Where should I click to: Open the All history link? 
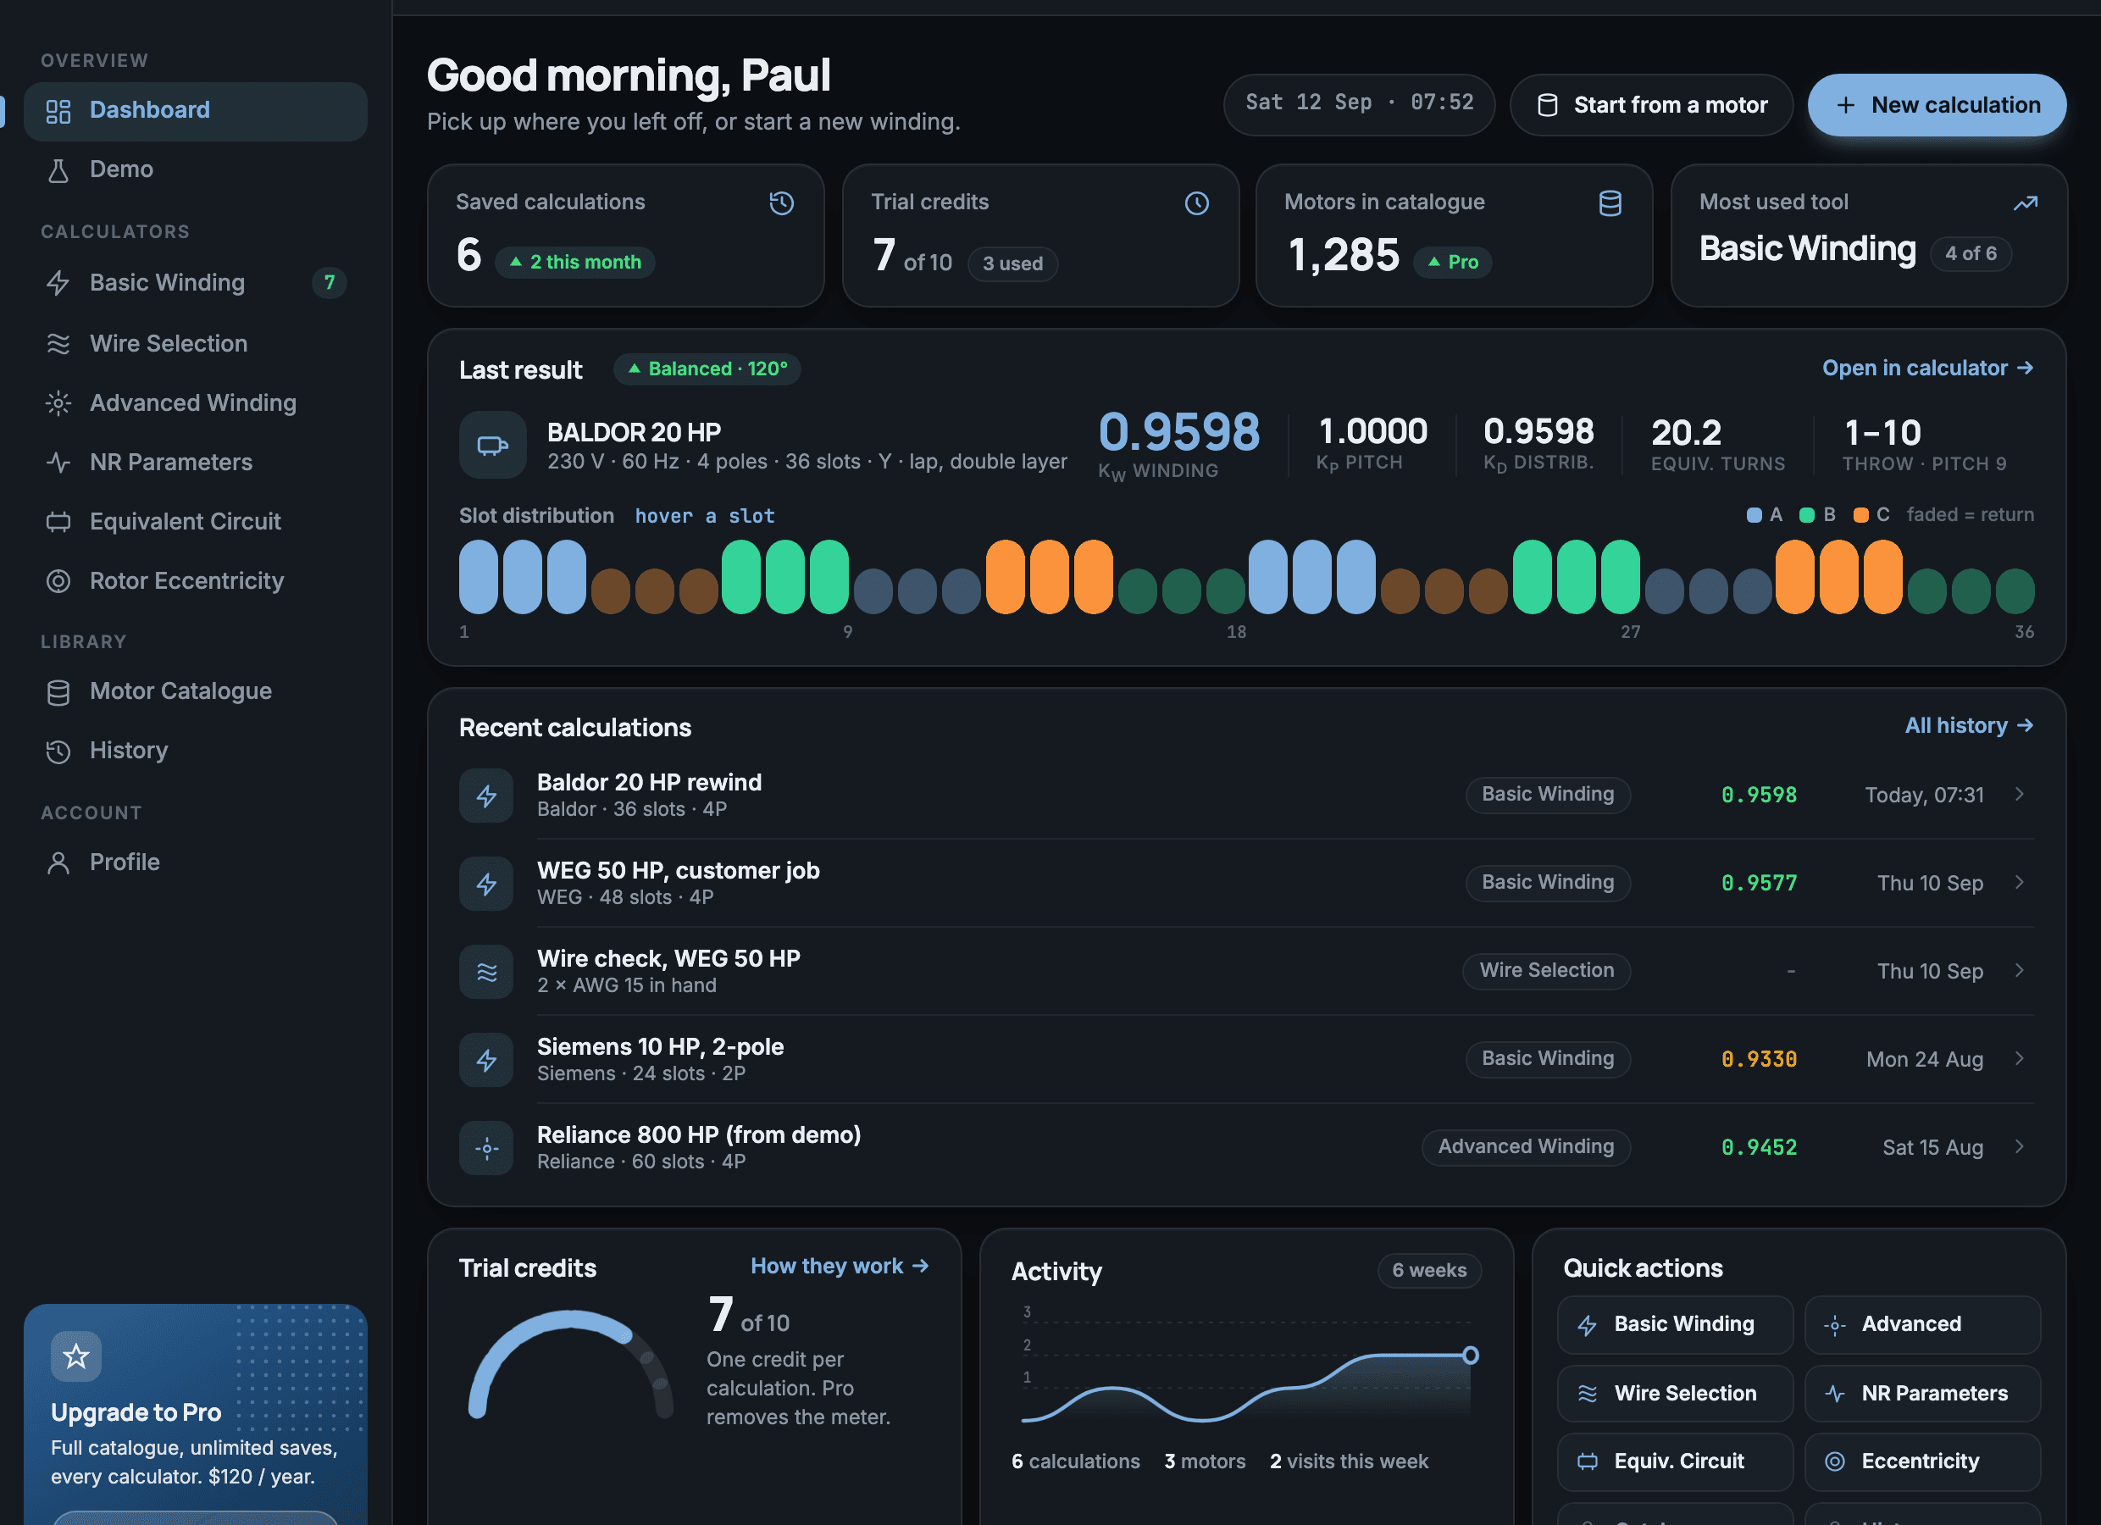click(1969, 725)
